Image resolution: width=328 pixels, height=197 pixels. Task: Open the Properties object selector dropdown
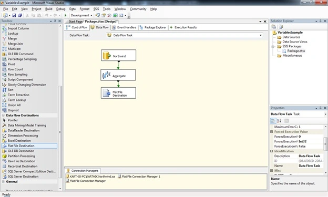[325, 114]
